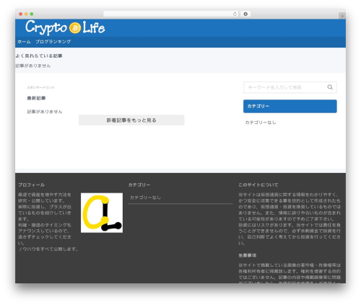The height and width of the screenshot is (305, 361).
Task: Maximize window with green button
Action: click(32, 14)
